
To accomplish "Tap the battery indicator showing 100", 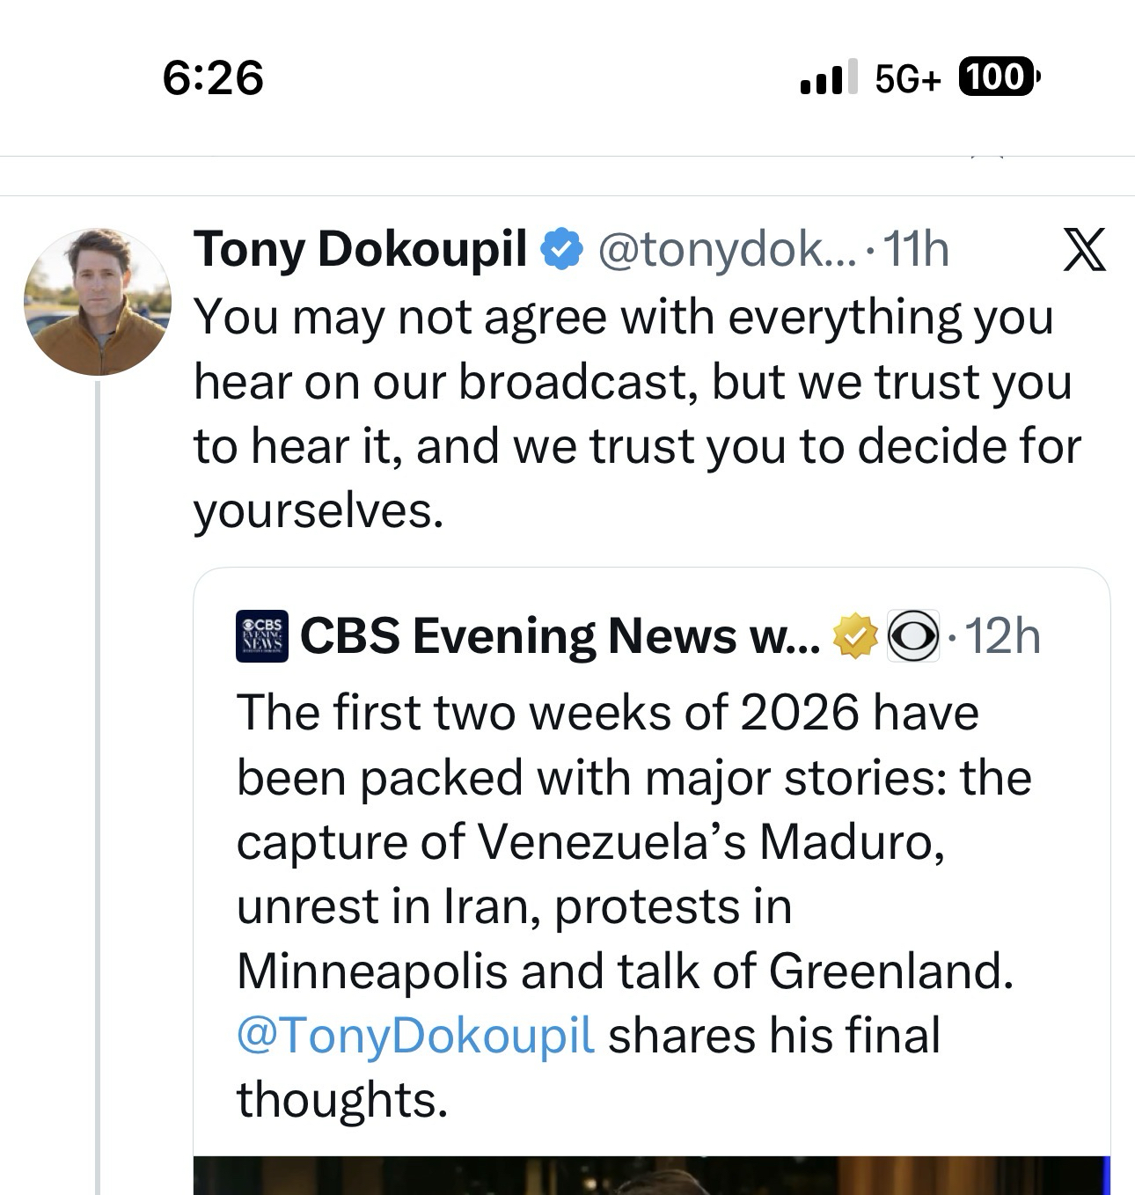I will [x=998, y=77].
